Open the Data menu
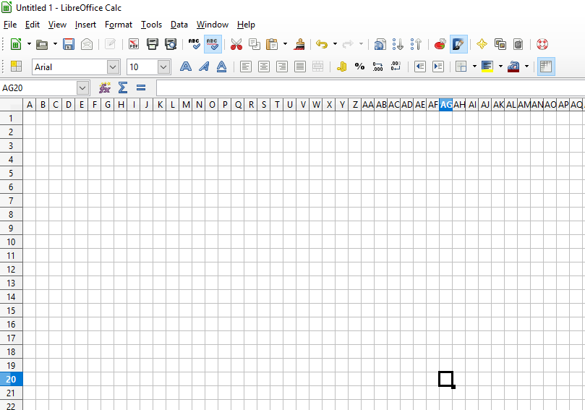585x410 pixels. 179,25
